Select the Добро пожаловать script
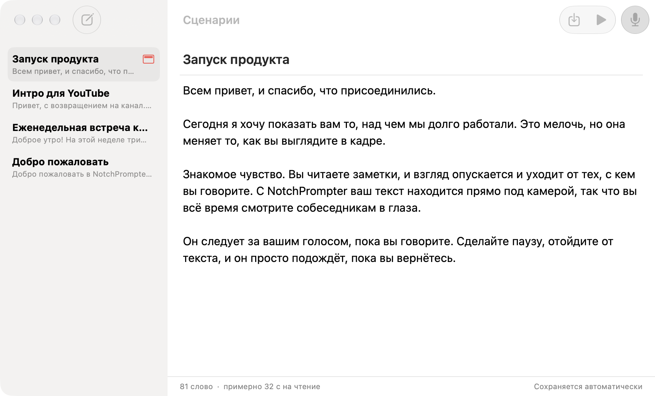 (x=84, y=167)
